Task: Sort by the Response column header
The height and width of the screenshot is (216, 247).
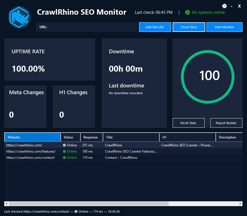Action: [x=92, y=137]
